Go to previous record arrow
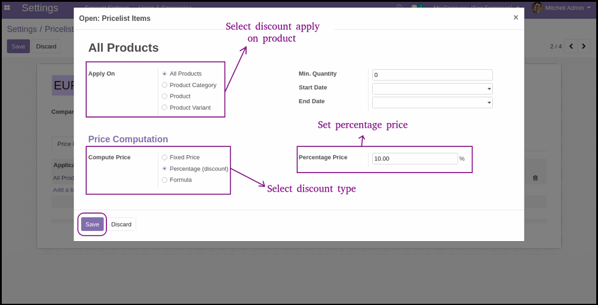 [x=571, y=47]
